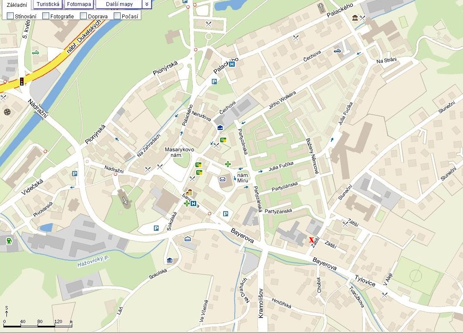463x333 pixels.
Task: Click the green taxi car icon
Action: [35, 53]
